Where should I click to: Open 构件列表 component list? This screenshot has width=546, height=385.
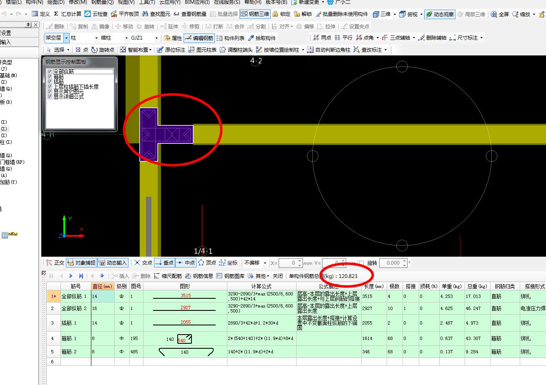pyautogui.click(x=231, y=38)
